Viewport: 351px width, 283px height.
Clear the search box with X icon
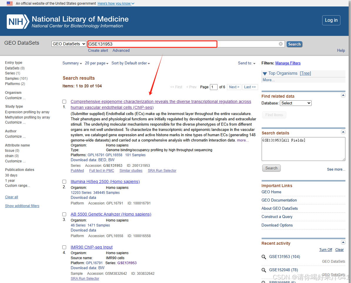tap(281, 44)
